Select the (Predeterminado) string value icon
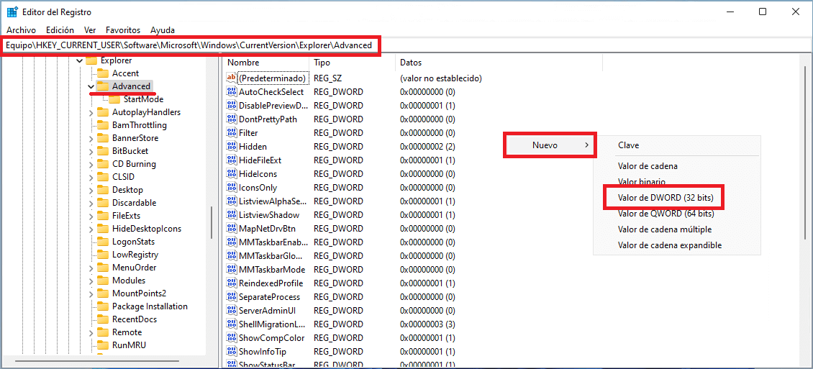This screenshot has width=813, height=369. tap(231, 78)
